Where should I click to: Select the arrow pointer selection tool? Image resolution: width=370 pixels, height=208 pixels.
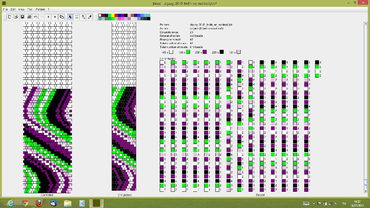[x=70, y=17]
